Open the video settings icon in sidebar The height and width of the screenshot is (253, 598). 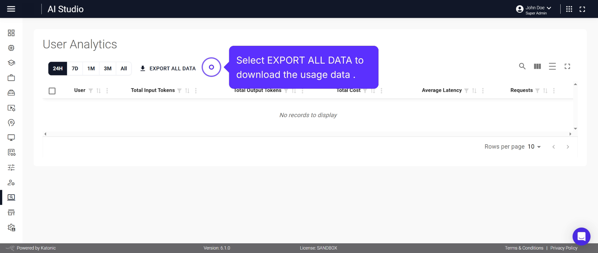tap(11, 108)
